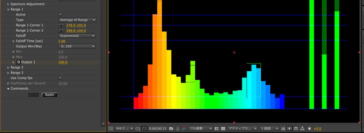The width and height of the screenshot is (364, 133).
Task: Click the current time display 0;00;00;15
Action: pyautogui.click(x=158, y=128)
